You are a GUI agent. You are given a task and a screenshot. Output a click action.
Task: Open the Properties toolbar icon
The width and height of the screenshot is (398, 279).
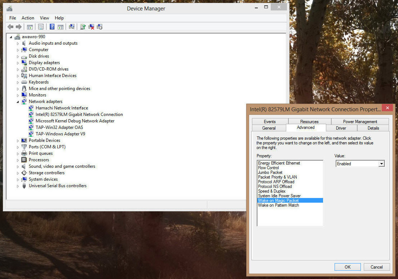click(x=41, y=27)
